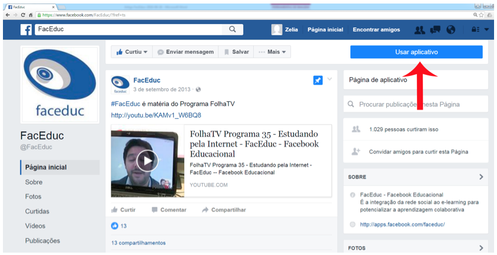Click browser back arrow
The width and height of the screenshot is (497, 255).
[x=8, y=15]
